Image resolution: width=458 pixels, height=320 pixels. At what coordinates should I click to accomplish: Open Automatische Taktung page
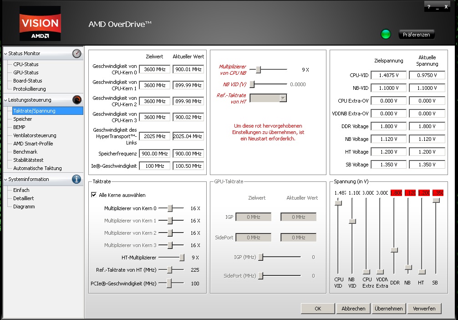37,168
